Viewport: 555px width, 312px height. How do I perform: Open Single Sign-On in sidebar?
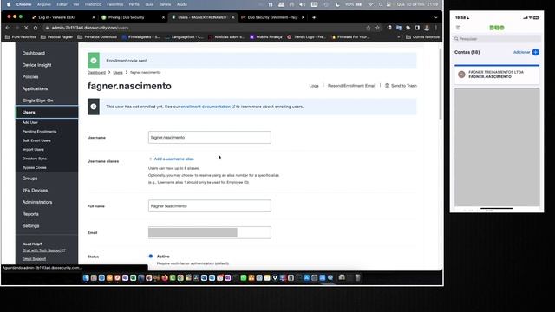pos(37,101)
